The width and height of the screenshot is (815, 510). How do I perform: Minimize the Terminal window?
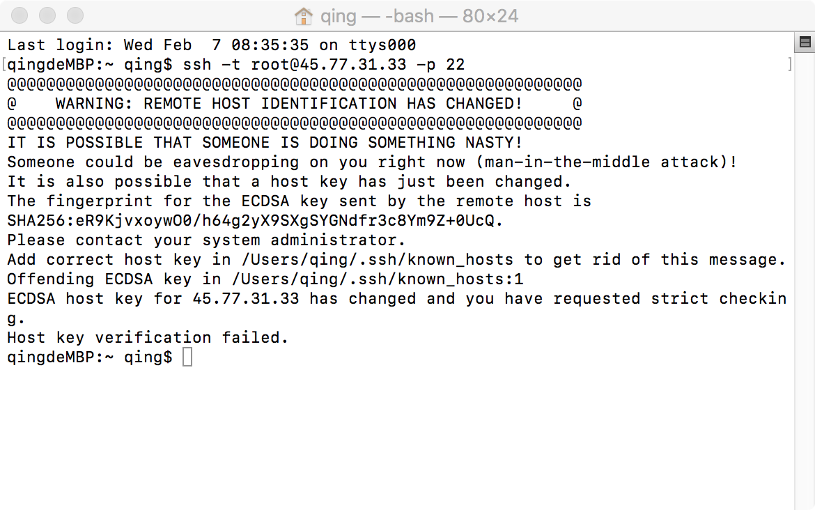[x=47, y=15]
